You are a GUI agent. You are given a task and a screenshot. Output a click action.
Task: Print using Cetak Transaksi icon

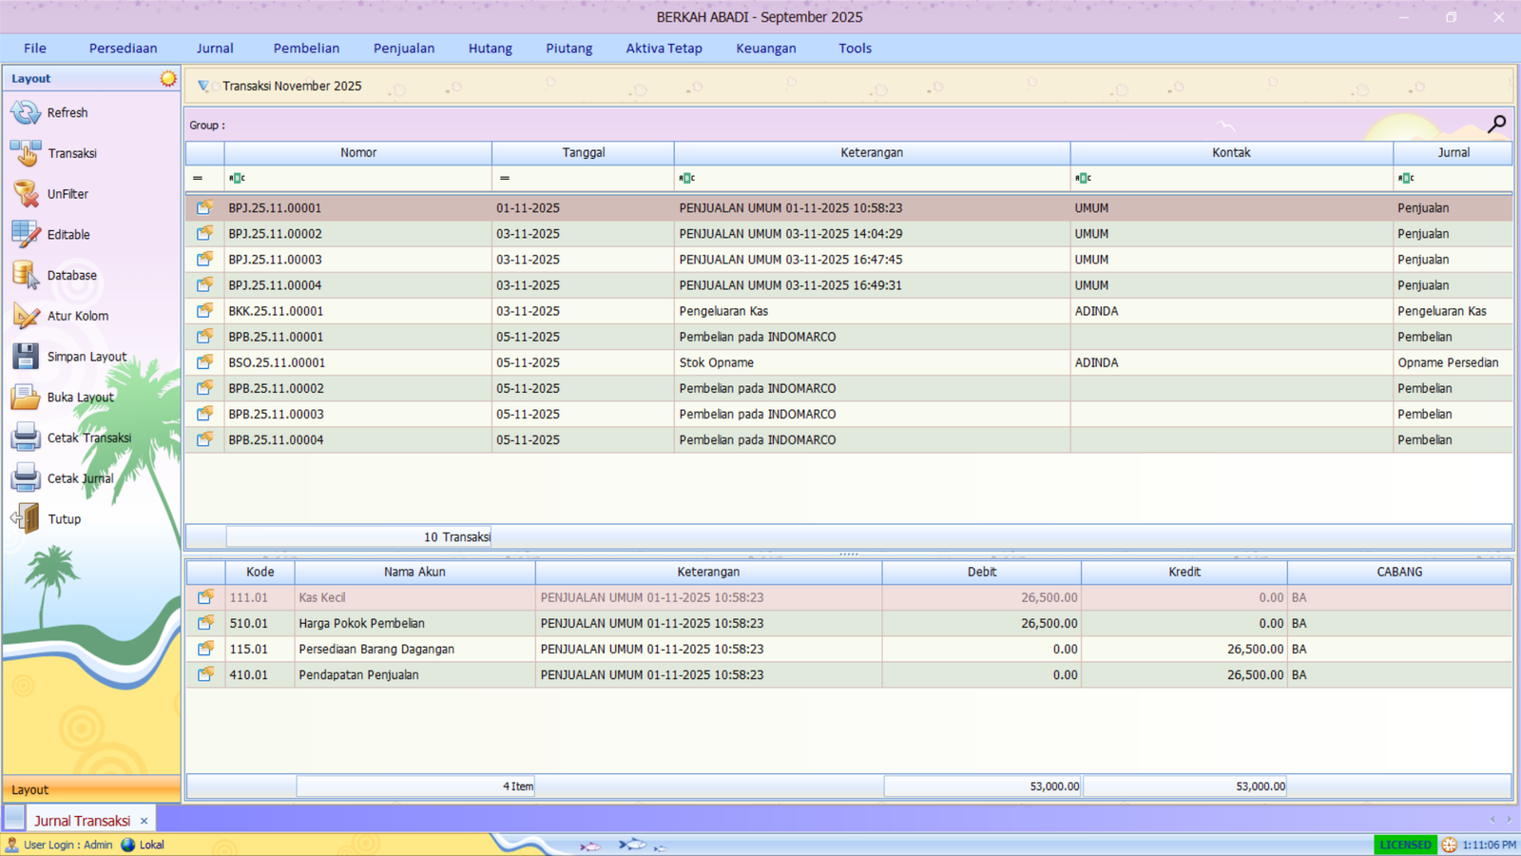coord(26,438)
